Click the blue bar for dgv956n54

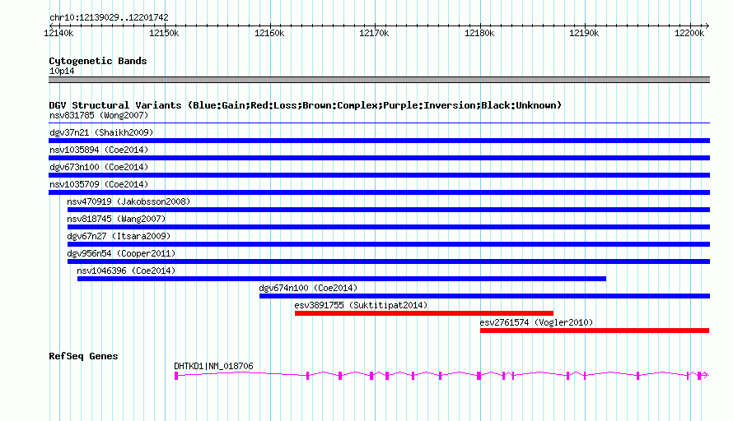tap(389, 261)
